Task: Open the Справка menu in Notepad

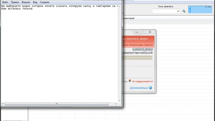Action: click(44, 2)
